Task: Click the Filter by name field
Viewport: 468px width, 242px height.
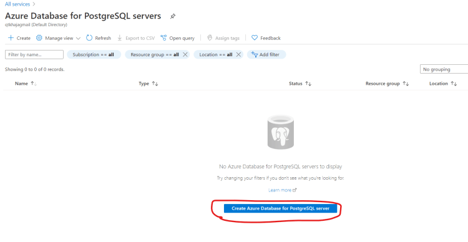Action: 34,55
